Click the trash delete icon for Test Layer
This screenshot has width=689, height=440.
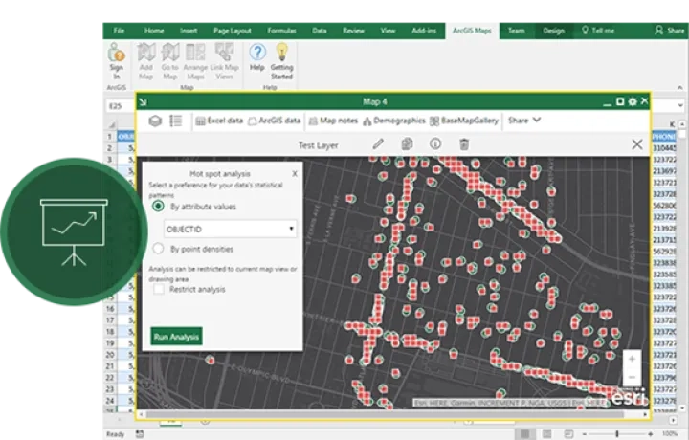point(464,144)
